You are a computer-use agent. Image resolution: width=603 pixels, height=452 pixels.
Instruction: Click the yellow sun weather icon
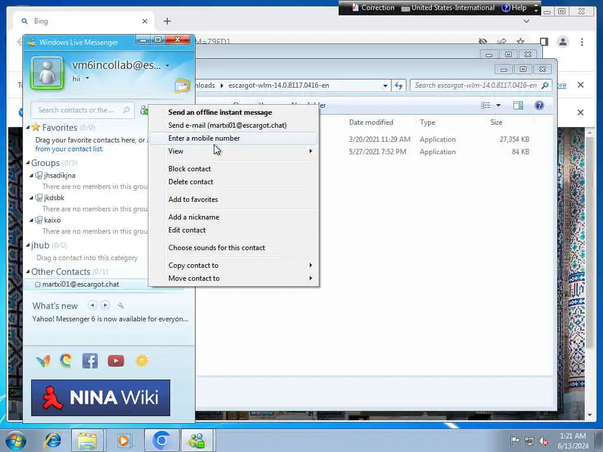pyautogui.click(x=142, y=361)
